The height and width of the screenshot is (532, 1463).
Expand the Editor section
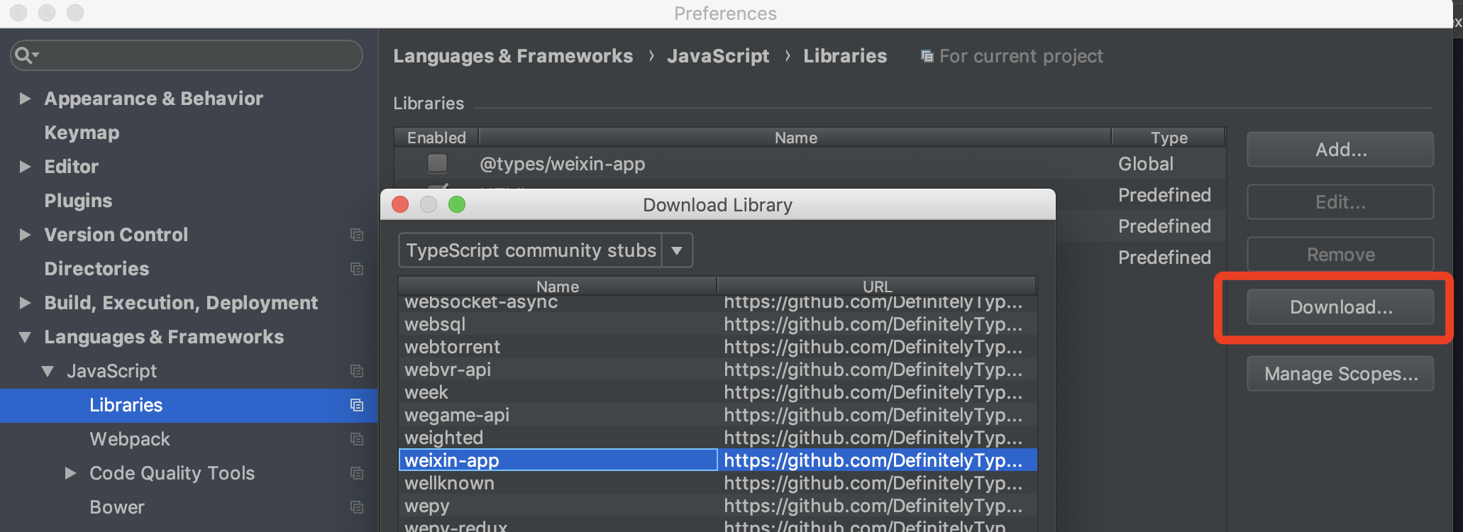coord(25,167)
